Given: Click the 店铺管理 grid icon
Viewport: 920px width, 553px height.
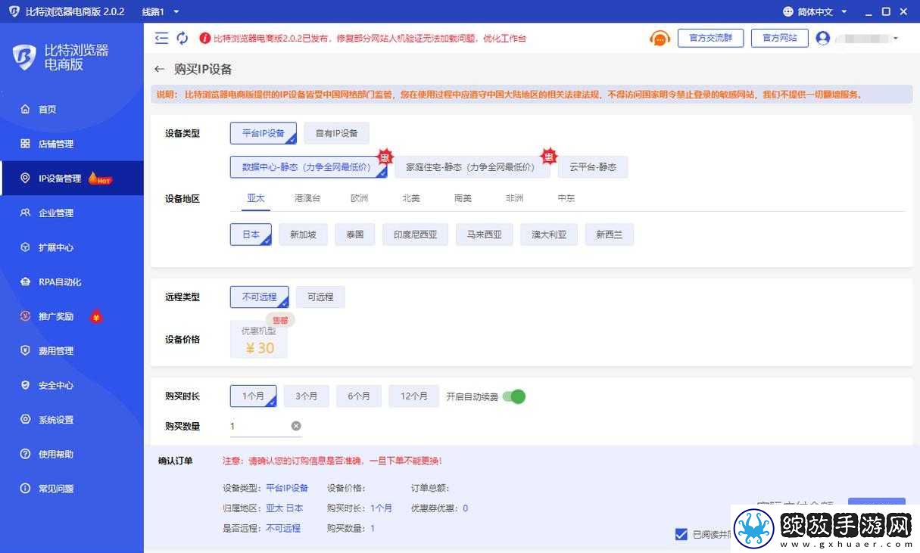Looking at the screenshot, I should click(26, 144).
